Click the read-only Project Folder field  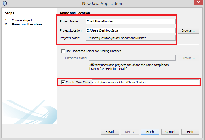131,38
